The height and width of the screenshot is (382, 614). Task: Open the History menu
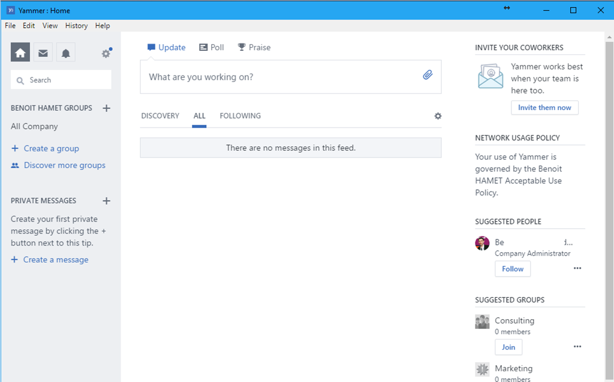pos(76,26)
